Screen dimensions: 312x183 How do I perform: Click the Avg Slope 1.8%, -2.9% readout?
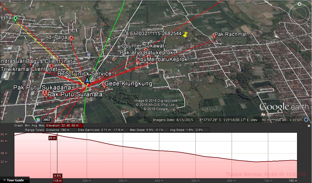189,130
